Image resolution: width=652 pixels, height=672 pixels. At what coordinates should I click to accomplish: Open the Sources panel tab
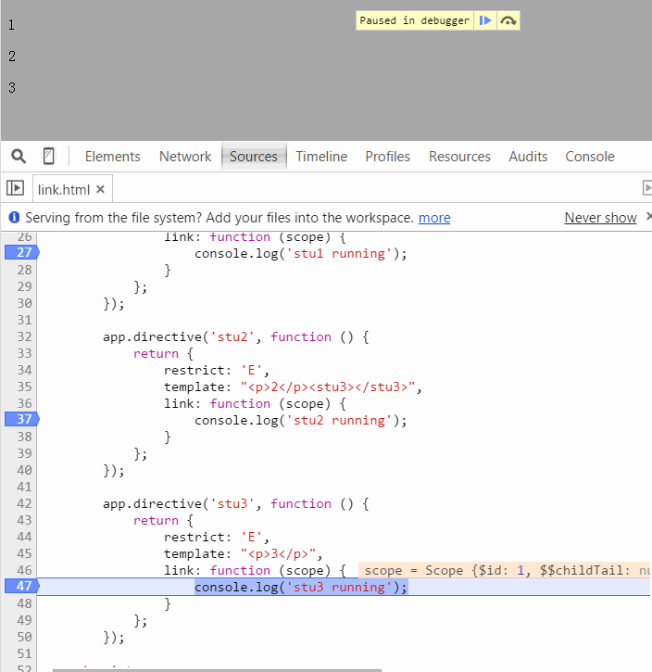[x=254, y=157]
